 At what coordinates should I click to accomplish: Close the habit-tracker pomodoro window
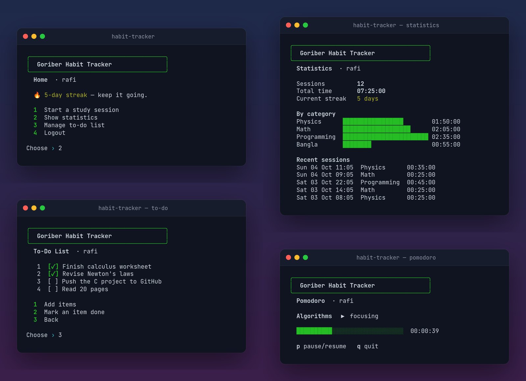tap(288, 258)
